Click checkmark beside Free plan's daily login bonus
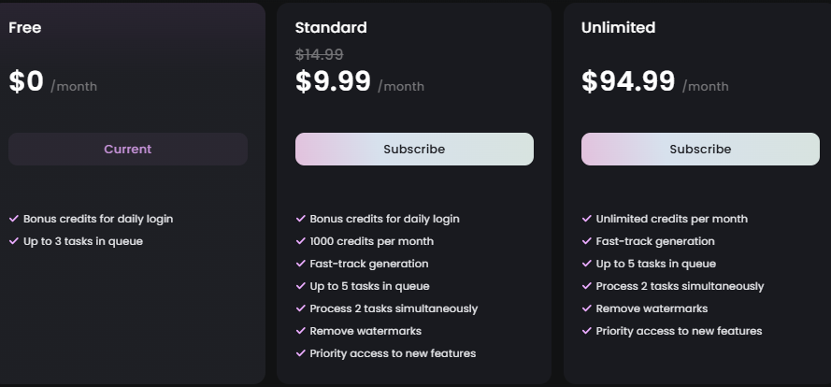The image size is (831, 387). pyautogui.click(x=14, y=219)
